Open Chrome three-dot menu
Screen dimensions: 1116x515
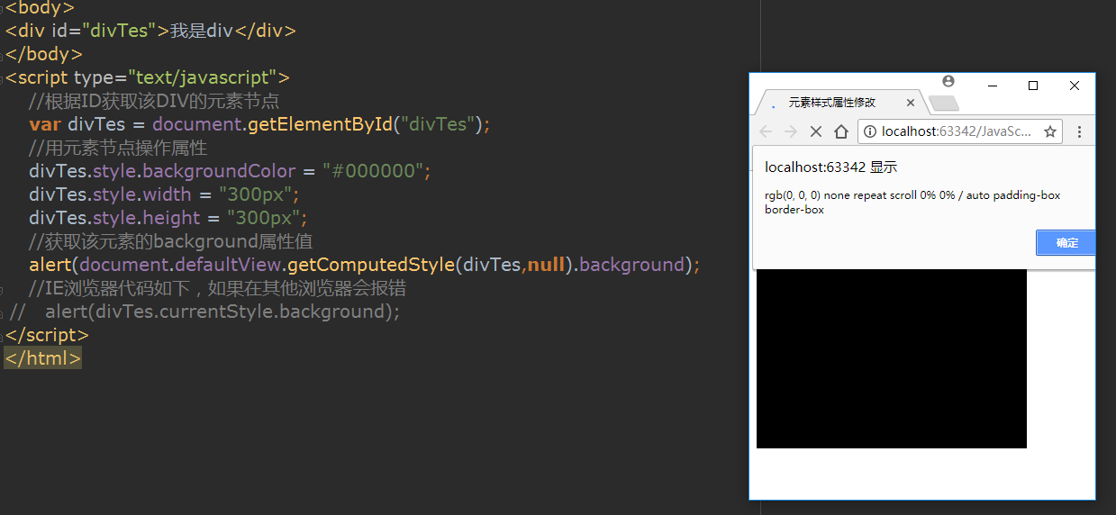(1079, 131)
